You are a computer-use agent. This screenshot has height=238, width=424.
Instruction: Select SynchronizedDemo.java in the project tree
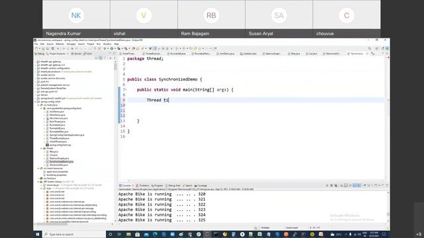pos(61,161)
